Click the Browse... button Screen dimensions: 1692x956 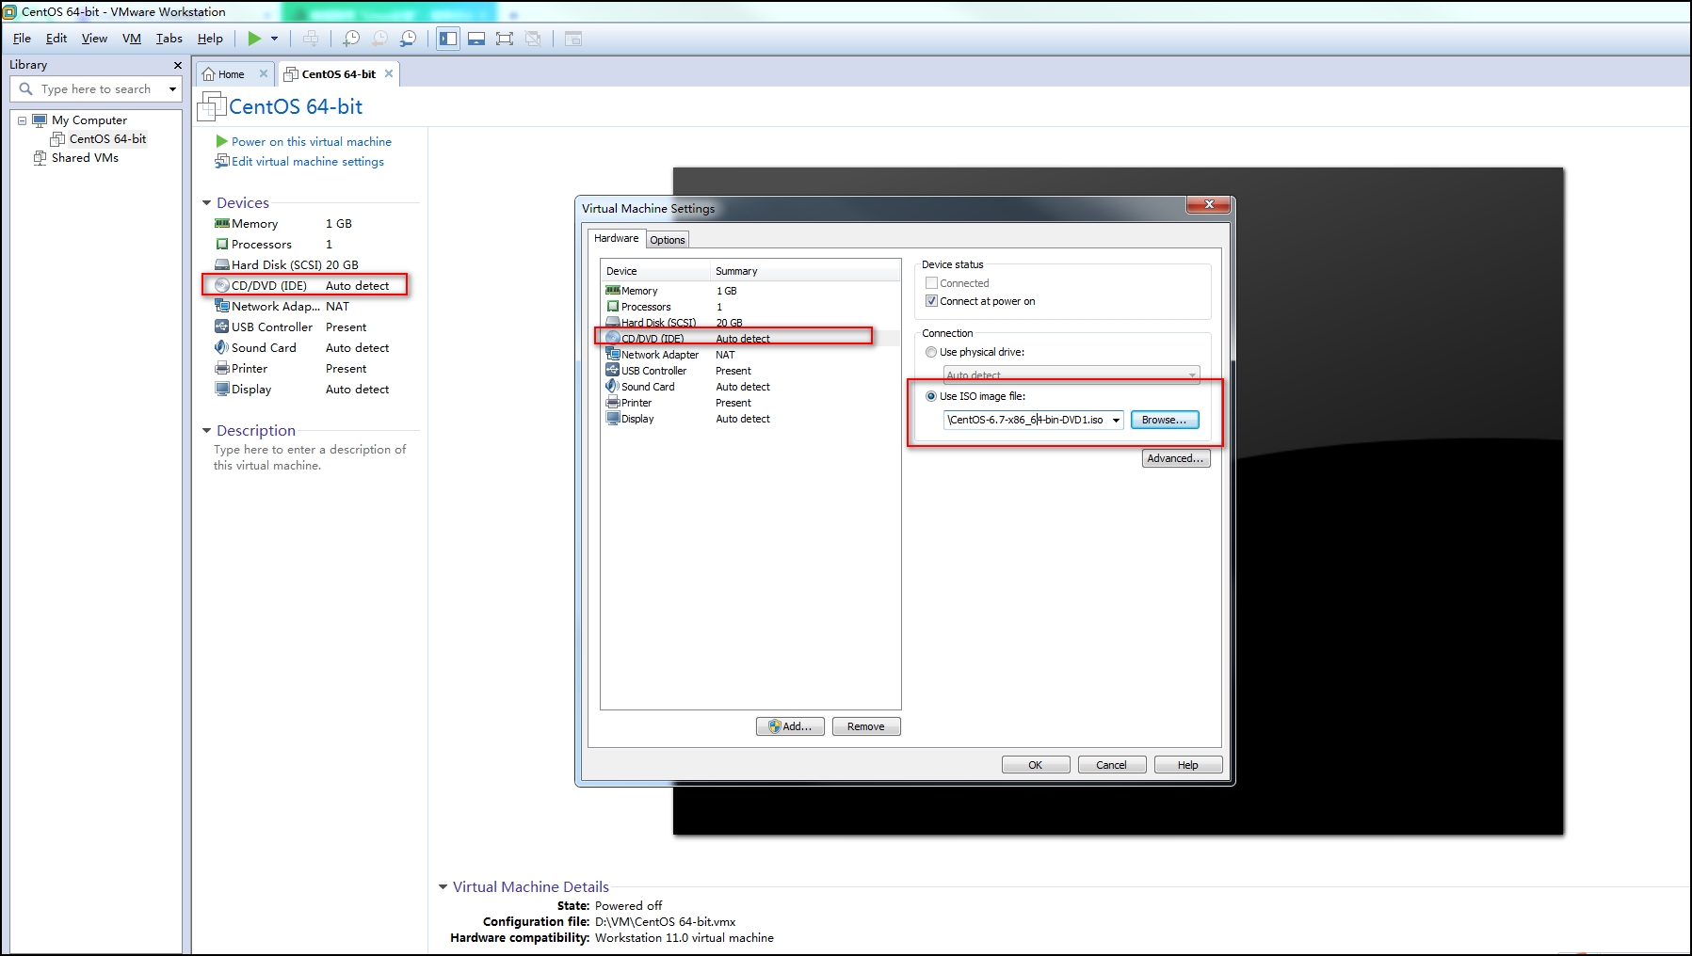coord(1165,421)
